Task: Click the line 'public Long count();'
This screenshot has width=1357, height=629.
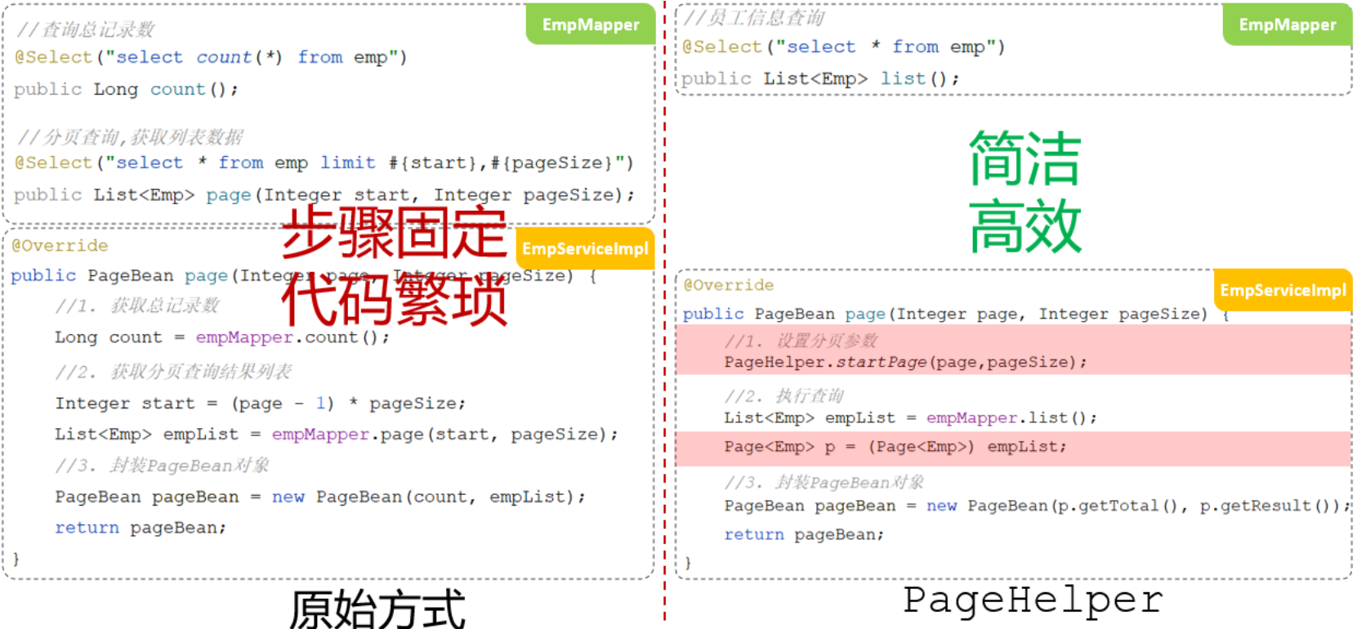Action: pyautogui.click(x=126, y=89)
